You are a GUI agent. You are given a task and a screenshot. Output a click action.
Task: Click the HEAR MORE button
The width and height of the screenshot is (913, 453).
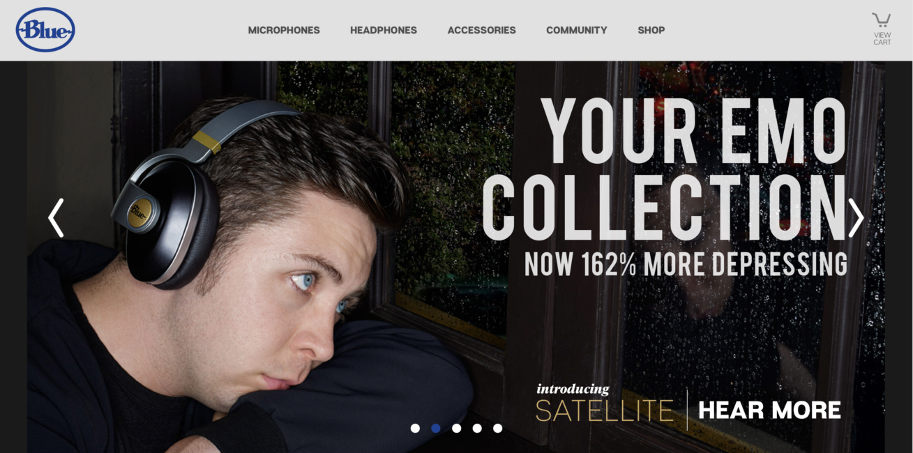tap(770, 410)
